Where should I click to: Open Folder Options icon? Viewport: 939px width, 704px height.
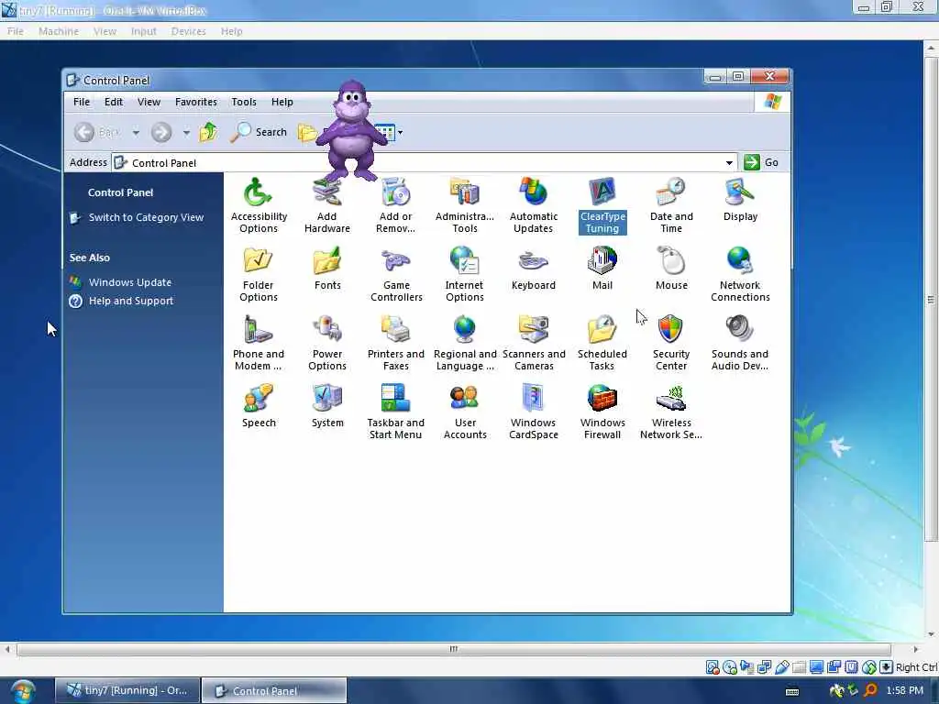coord(258,273)
